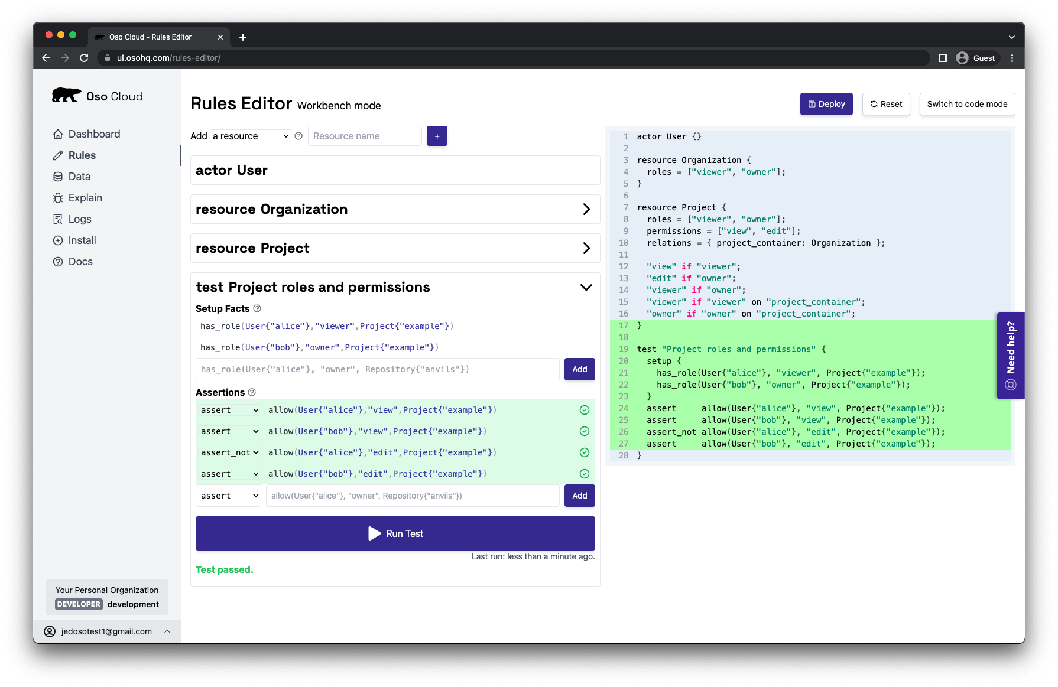Run the test
1058x687 pixels.
point(395,533)
